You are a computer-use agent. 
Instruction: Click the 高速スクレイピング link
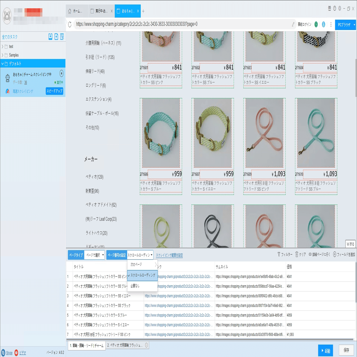point(23,91)
